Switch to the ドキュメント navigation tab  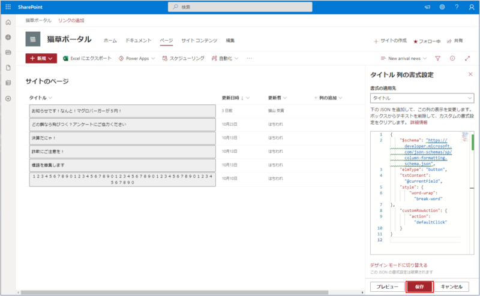click(x=138, y=40)
